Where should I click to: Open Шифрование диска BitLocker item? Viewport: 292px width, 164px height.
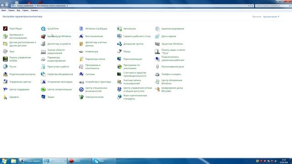[x=169, y=90]
